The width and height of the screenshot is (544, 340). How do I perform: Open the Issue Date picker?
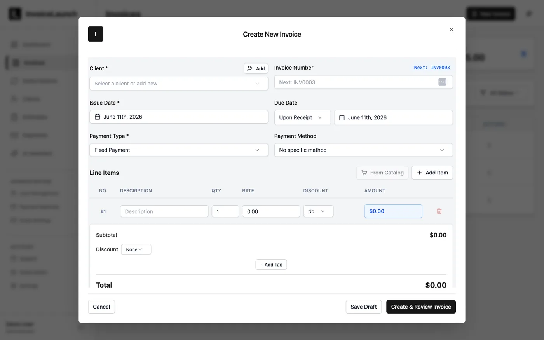click(179, 117)
